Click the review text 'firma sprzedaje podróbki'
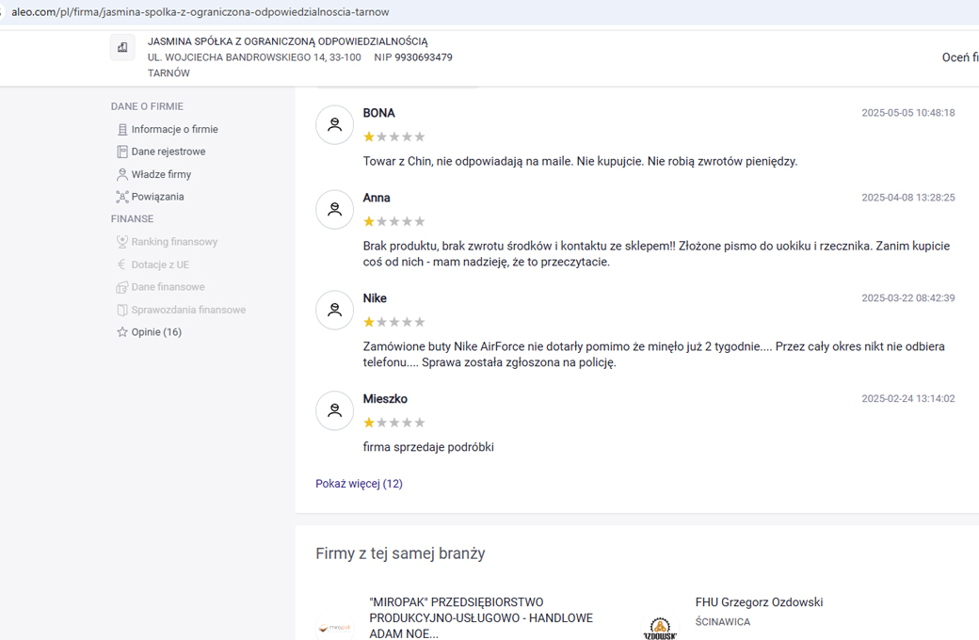 [428, 447]
